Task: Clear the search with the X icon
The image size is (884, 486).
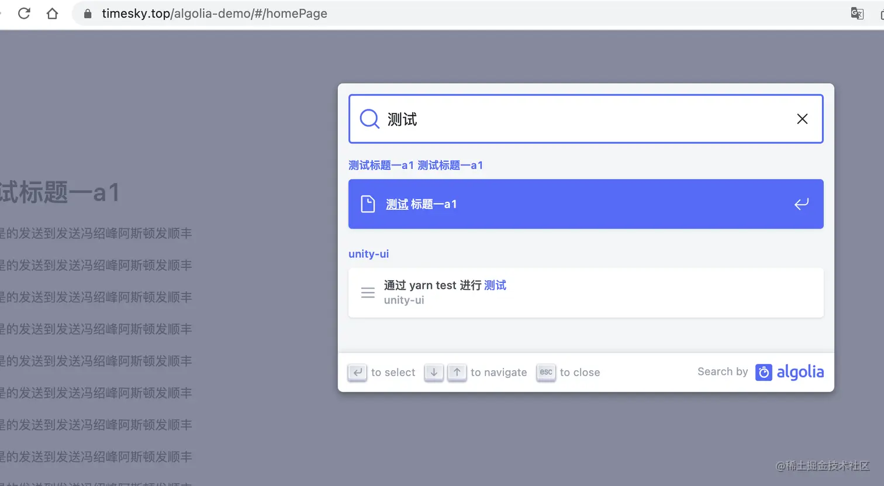Action: point(802,119)
